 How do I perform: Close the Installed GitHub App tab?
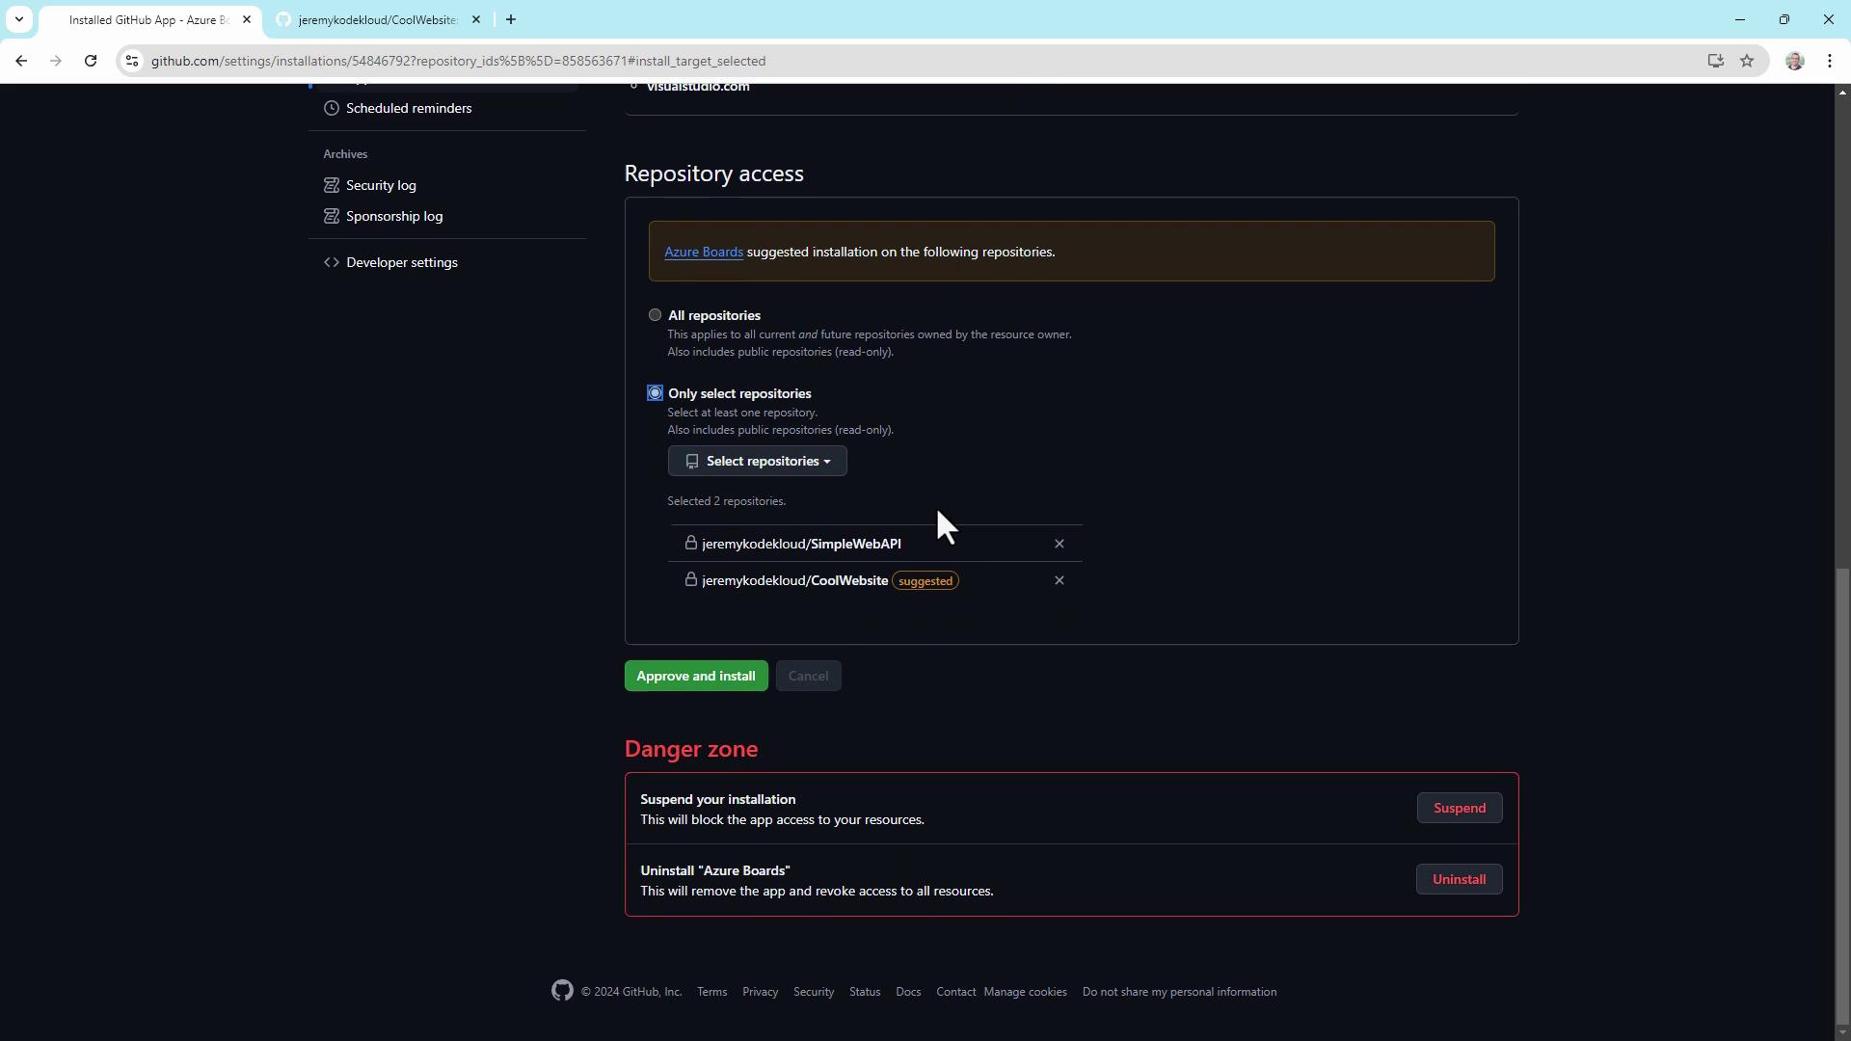247,19
